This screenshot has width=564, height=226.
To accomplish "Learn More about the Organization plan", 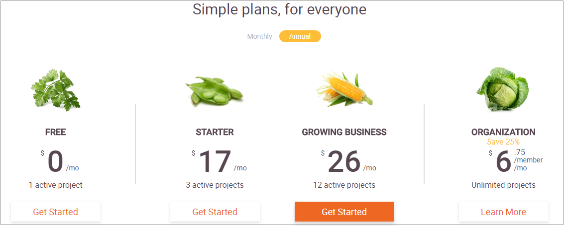I will click(504, 212).
